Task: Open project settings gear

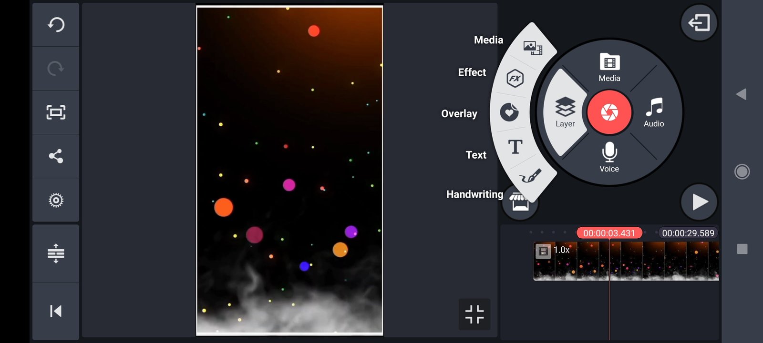Action: click(56, 200)
